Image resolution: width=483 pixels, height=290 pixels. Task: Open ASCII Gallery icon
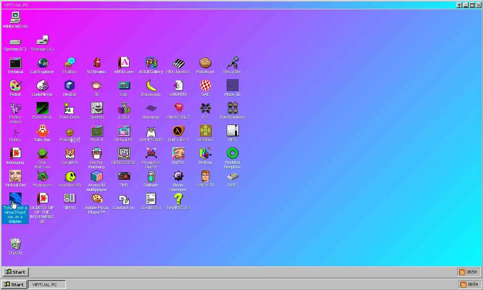click(151, 63)
